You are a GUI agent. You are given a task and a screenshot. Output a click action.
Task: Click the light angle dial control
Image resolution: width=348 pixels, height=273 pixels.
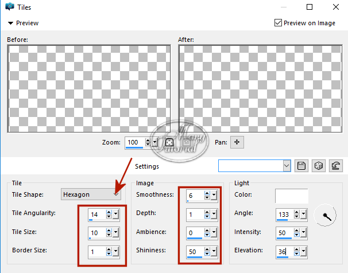coord(324,217)
